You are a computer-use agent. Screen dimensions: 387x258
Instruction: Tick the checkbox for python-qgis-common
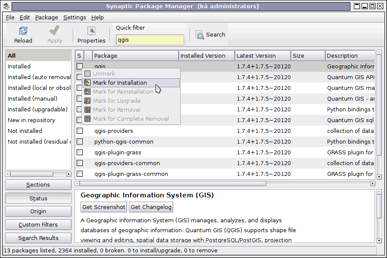80,141
